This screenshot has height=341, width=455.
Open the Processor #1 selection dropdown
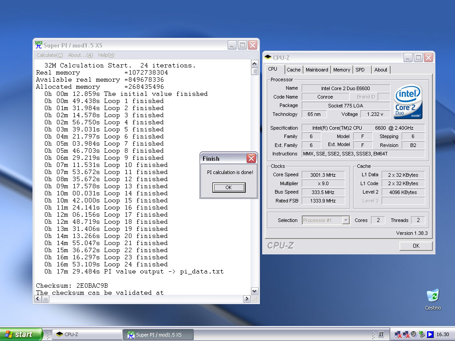tap(345, 220)
